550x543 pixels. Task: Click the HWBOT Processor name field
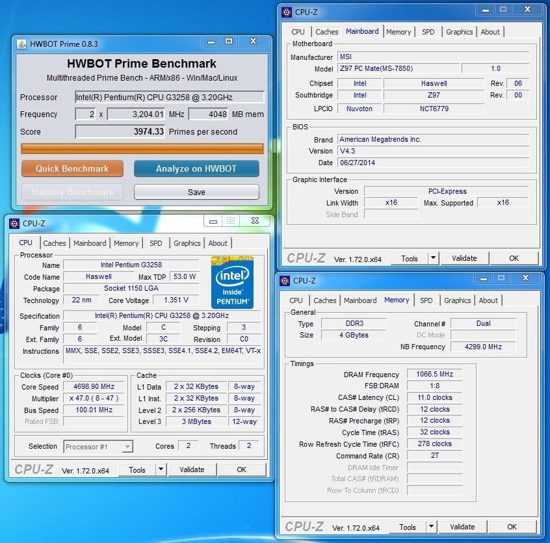170,97
